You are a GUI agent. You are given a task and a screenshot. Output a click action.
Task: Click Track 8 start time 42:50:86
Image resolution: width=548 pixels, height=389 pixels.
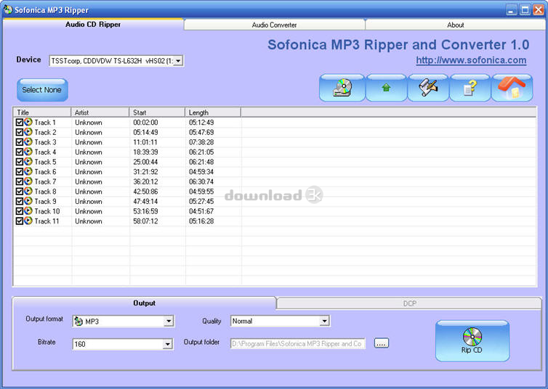(145, 192)
